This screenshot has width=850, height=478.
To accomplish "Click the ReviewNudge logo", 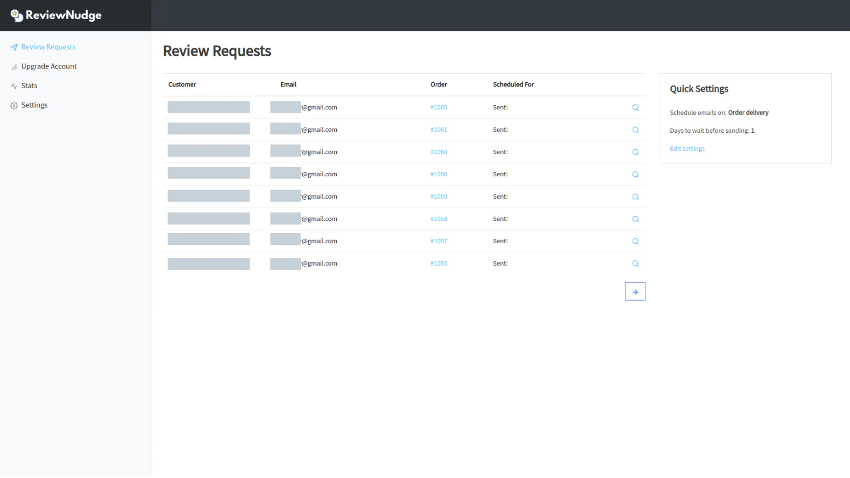I will [56, 15].
